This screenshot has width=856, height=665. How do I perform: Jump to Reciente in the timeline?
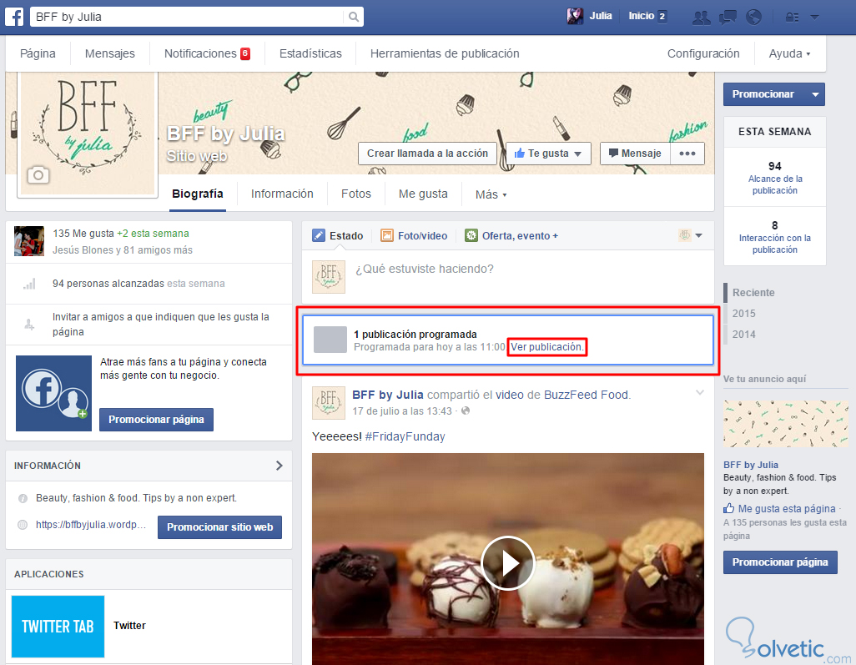pyautogui.click(x=753, y=293)
